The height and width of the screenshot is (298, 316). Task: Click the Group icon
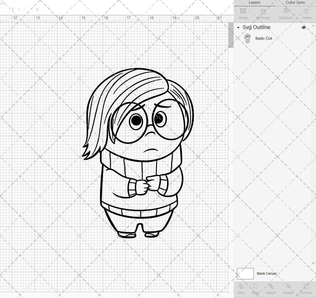243,13
